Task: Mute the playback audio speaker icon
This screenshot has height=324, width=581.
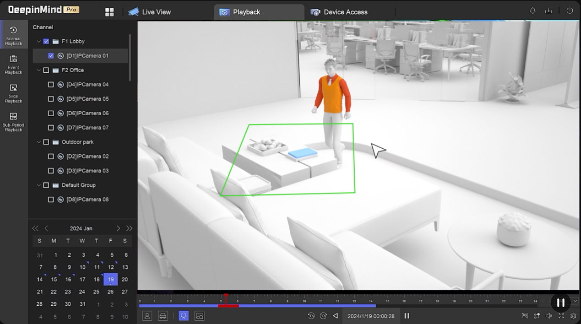Action: tap(549, 316)
